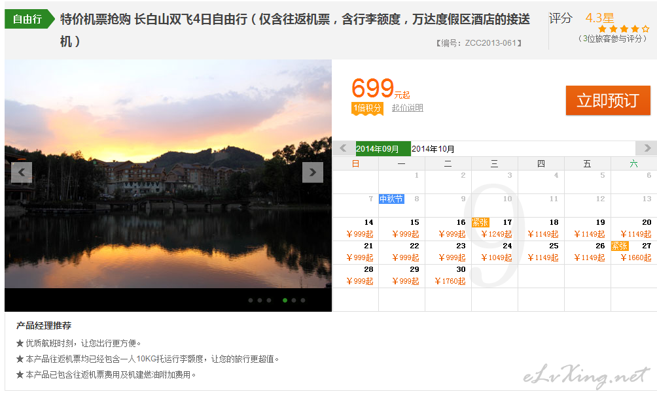Show the next photo in the slideshow
This screenshot has height=398, width=657.
coord(313,173)
